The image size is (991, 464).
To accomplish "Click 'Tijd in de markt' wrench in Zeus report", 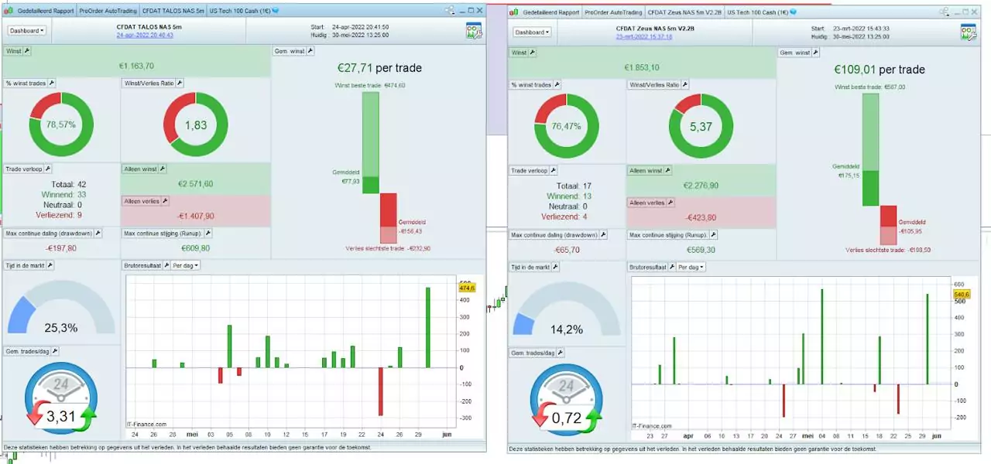I will [x=555, y=267].
